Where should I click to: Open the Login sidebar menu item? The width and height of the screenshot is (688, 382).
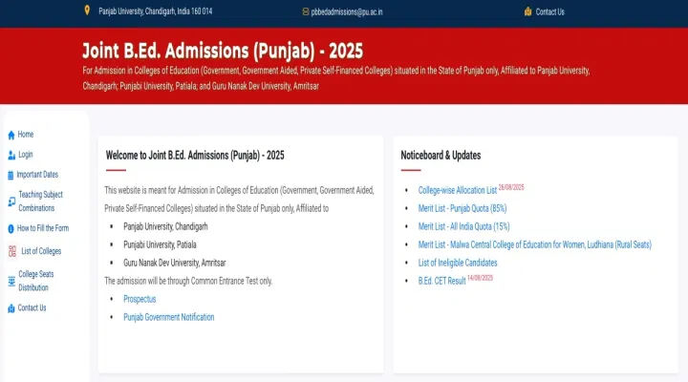(x=26, y=155)
